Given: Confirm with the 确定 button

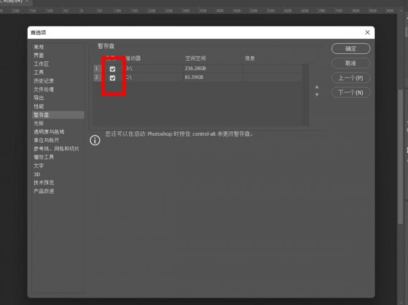Looking at the screenshot, I should coord(350,49).
